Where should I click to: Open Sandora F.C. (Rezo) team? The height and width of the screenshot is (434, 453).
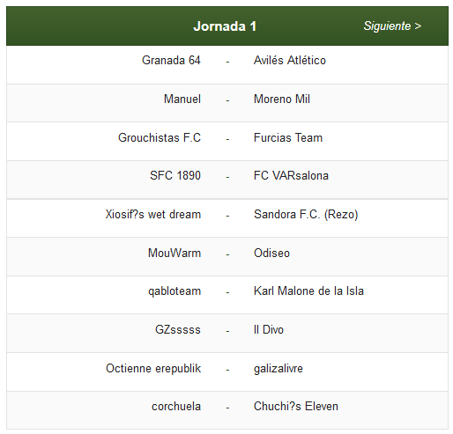[x=306, y=214]
